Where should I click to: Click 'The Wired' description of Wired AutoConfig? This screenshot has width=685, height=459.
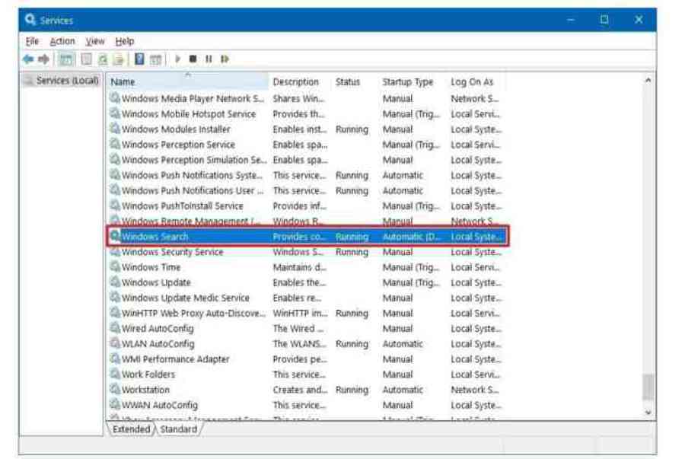pyautogui.click(x=298, y=328)
